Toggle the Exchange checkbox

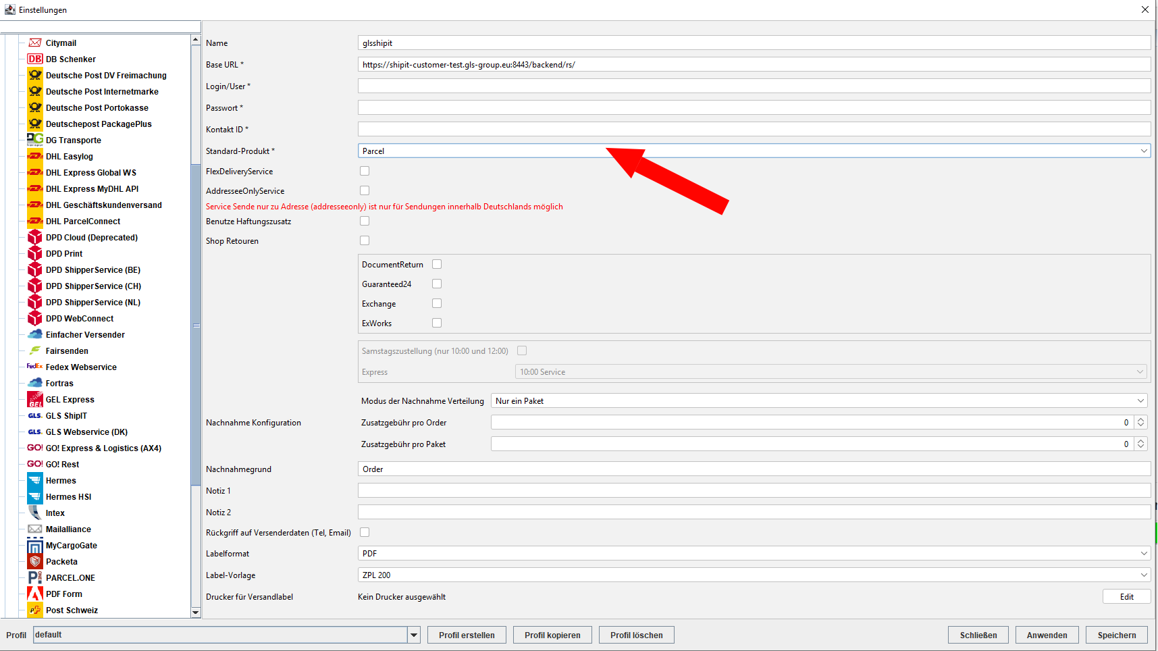pyautogui.click(x=437, y=303)
